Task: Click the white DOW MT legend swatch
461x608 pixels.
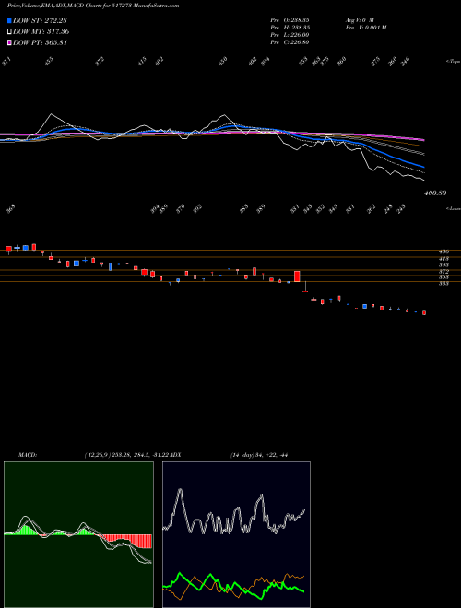Action: [9, 31]
